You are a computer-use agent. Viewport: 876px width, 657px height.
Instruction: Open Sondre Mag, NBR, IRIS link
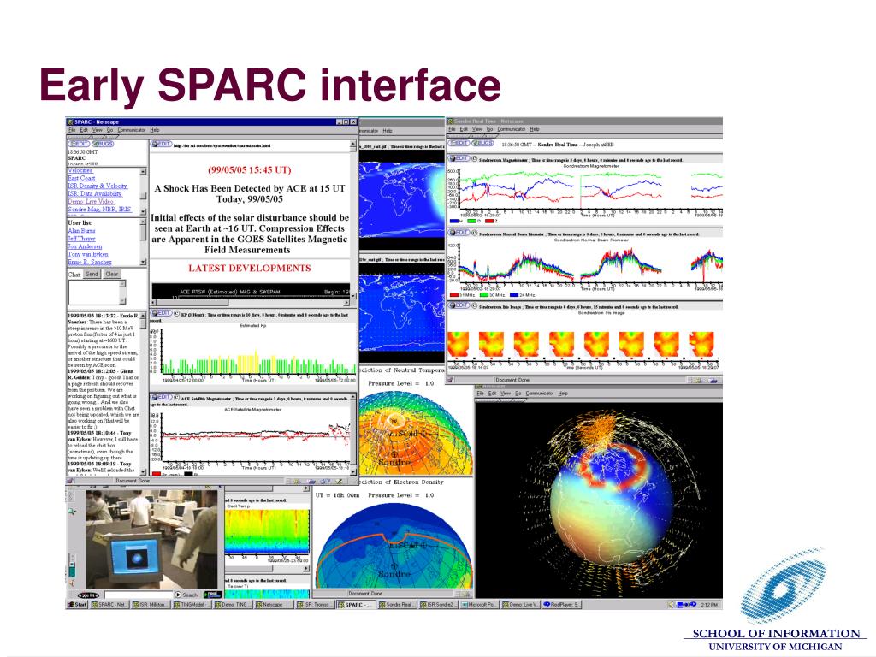[99, 210]
